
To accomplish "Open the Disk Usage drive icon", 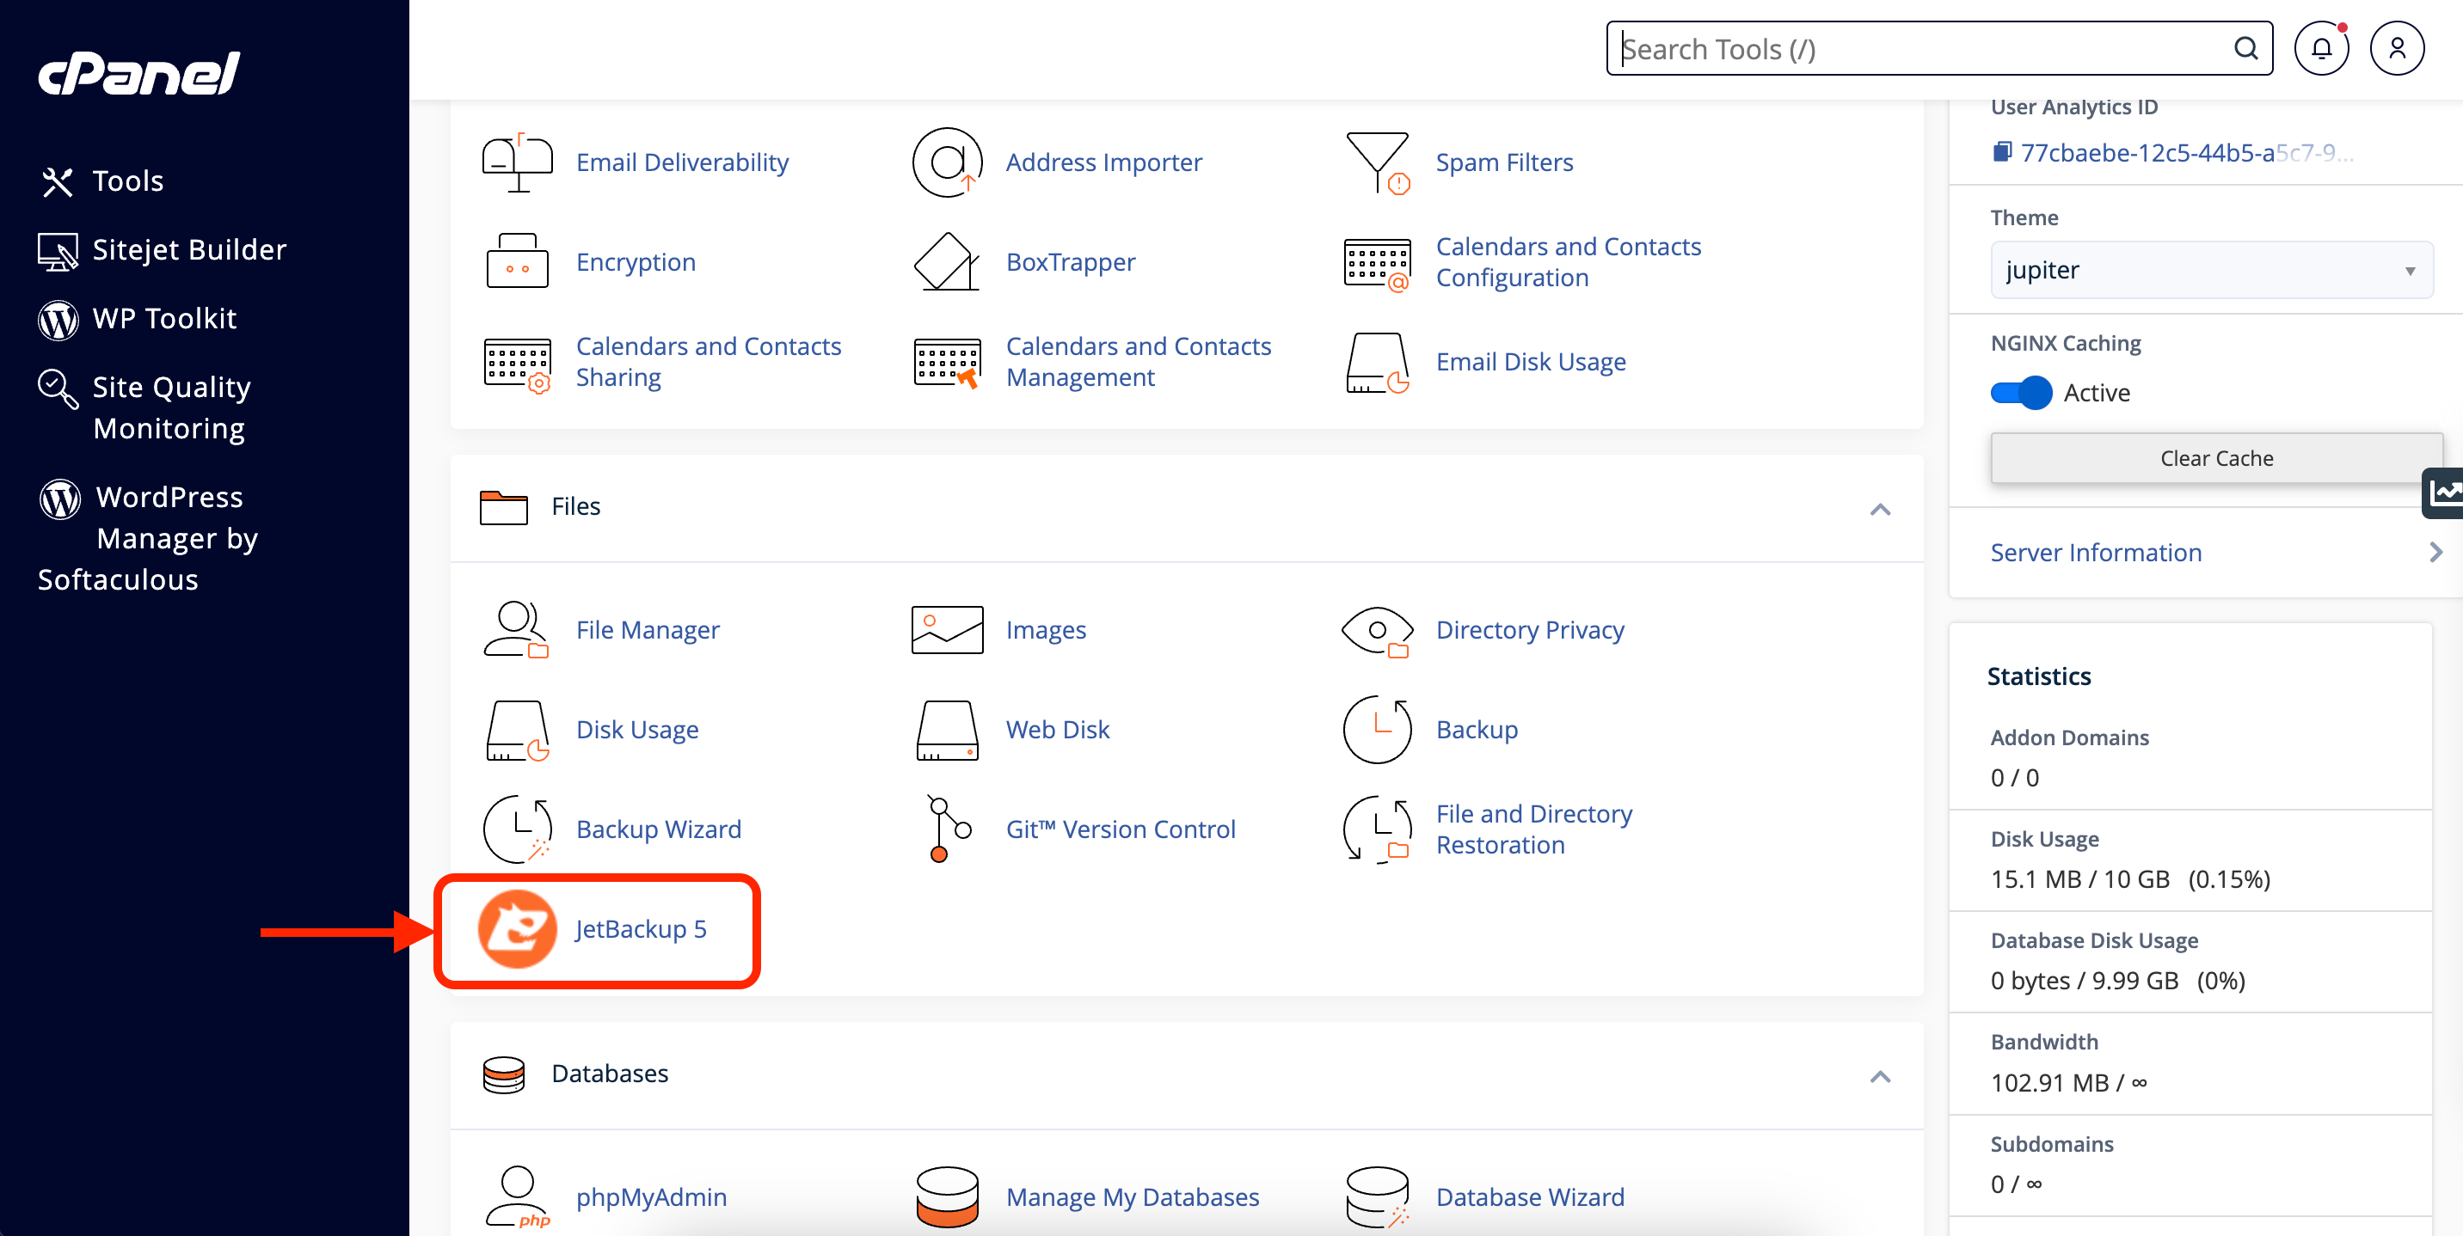I will tap(517, 731).
